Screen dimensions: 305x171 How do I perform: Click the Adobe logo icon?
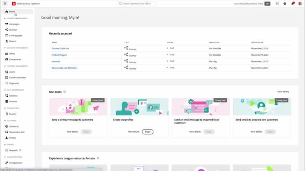pyautogui.click(x=13, y=4)
